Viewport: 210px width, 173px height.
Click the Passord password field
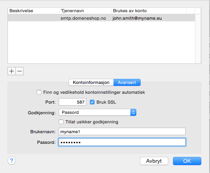[122, 142]
